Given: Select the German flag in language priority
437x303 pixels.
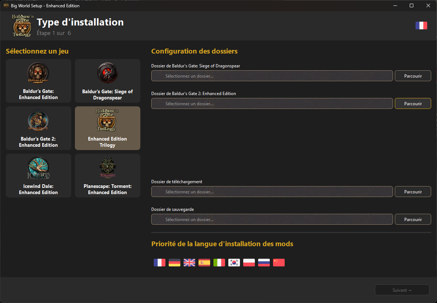Looking at the screenshot, I should point(175,263).
